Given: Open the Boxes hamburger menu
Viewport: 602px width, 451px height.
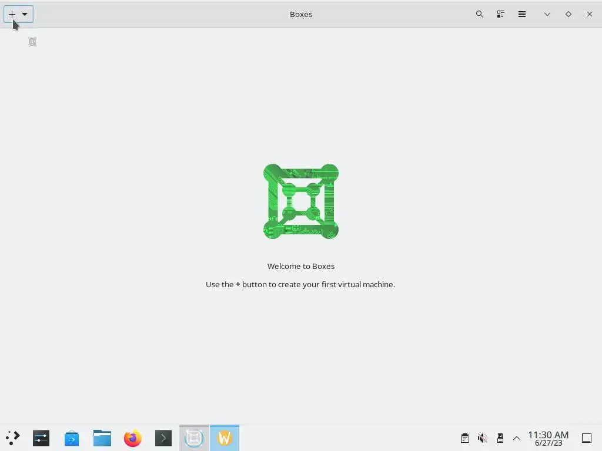Looking at the screenshot, I should [x=522, y=14].
